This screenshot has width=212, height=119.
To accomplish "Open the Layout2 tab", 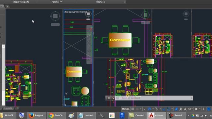I will 8,108.
